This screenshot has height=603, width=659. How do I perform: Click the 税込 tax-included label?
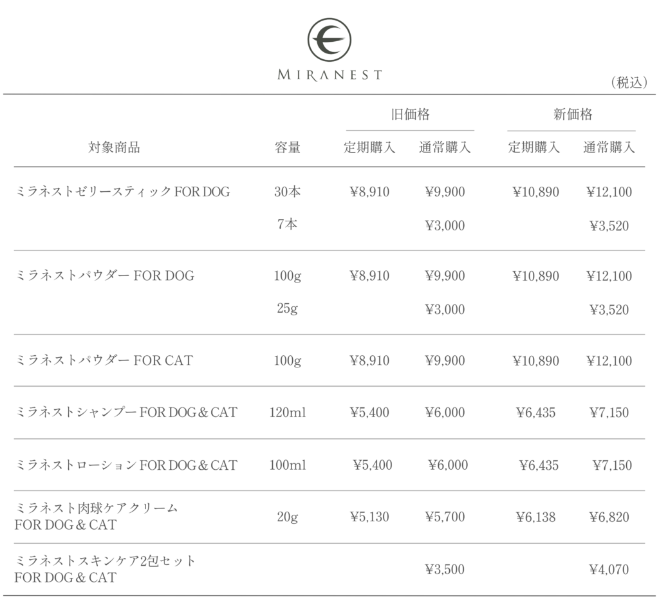pos(629,83)
